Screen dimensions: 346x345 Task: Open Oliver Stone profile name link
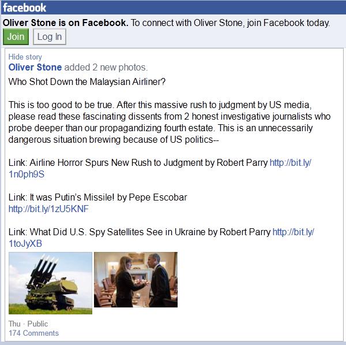pos(35,67)
